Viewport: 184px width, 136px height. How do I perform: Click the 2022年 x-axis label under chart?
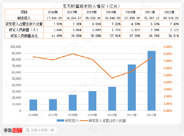pos(152,115)
